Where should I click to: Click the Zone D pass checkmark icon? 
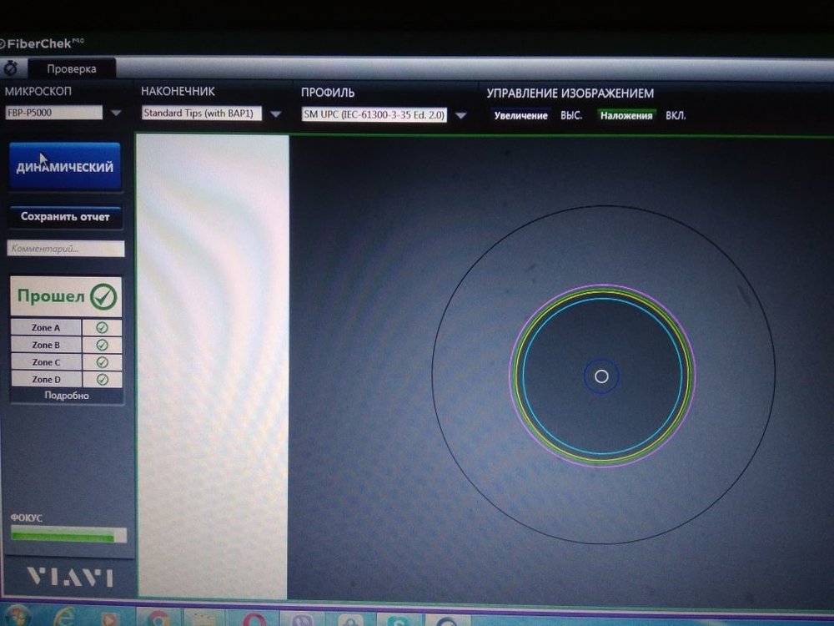[x=102, y=380]
